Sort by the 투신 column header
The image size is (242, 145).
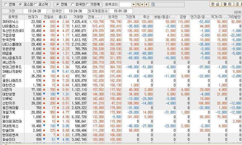[146, 17]
